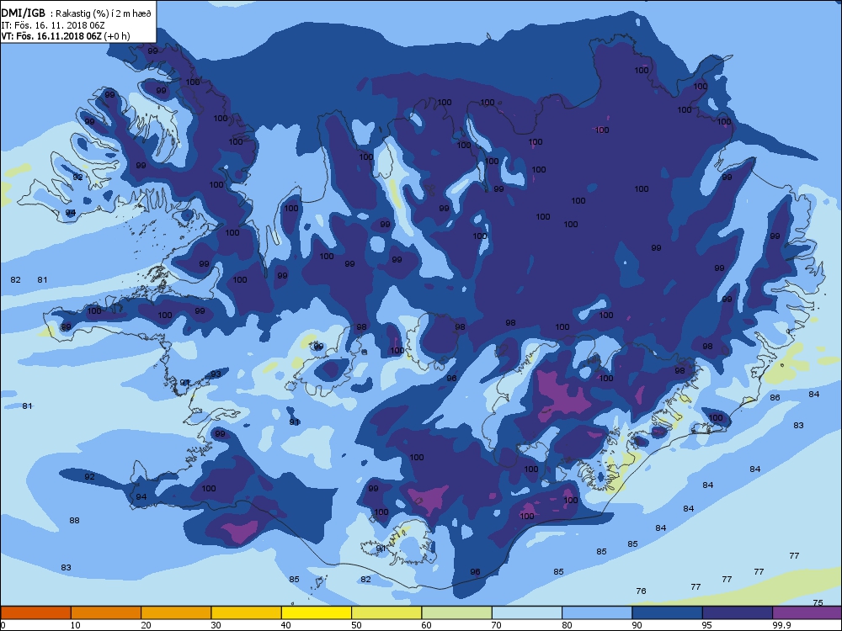842x631 pixels.
Task: Pick the purple above-99.9 legend swatch
Action: (807, 612)
